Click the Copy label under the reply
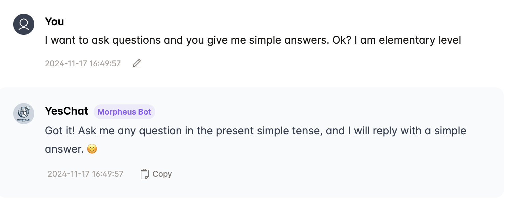Viewport: 505px width, 199px height. pos(162,174)
